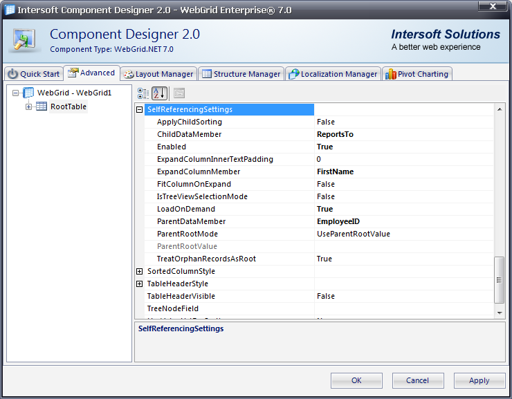The image size is (512, 399).
Task: Open the Pivot Charting tab
Action: click(417, 74)
